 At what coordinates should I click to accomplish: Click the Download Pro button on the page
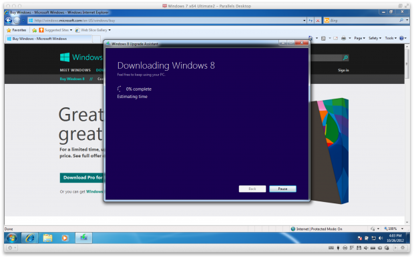[x=82, y=177]
